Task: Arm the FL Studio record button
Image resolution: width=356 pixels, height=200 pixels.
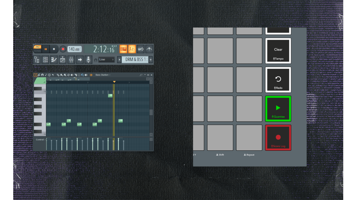Action: tap(63, 49)
